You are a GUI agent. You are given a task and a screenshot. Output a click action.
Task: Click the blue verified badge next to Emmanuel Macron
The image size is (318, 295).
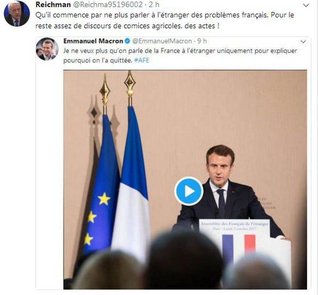pos(127,41)
